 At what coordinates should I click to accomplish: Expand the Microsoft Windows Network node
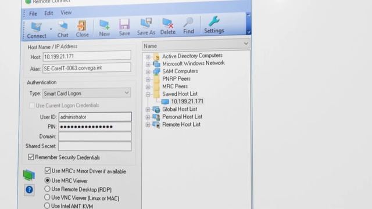(148, 64)
